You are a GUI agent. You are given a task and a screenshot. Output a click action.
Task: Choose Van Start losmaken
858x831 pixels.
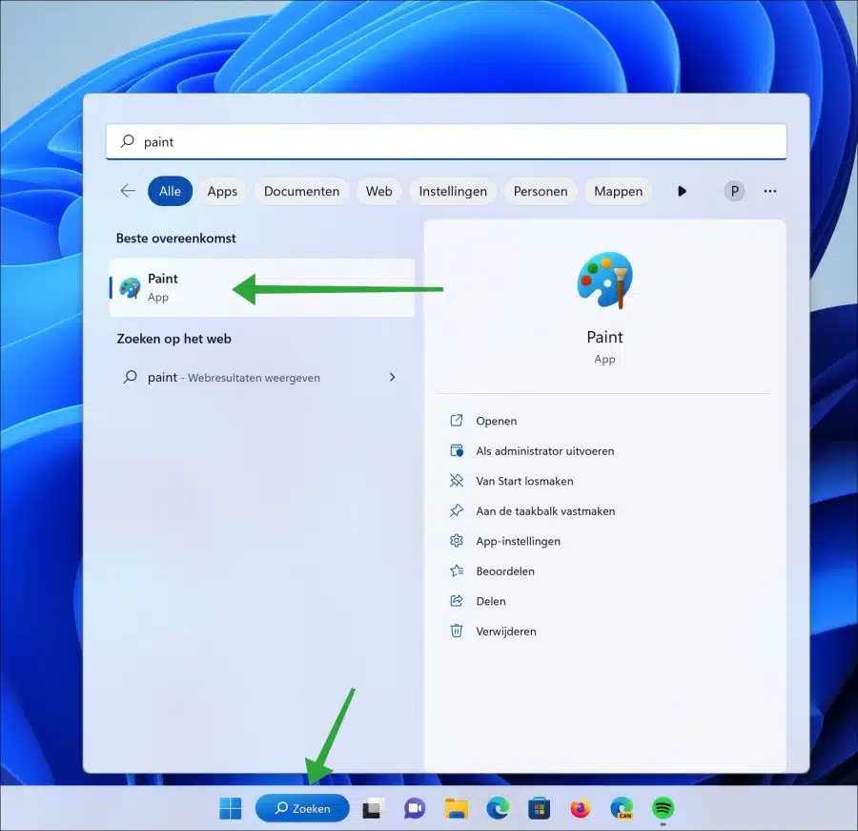pos(524,481)
